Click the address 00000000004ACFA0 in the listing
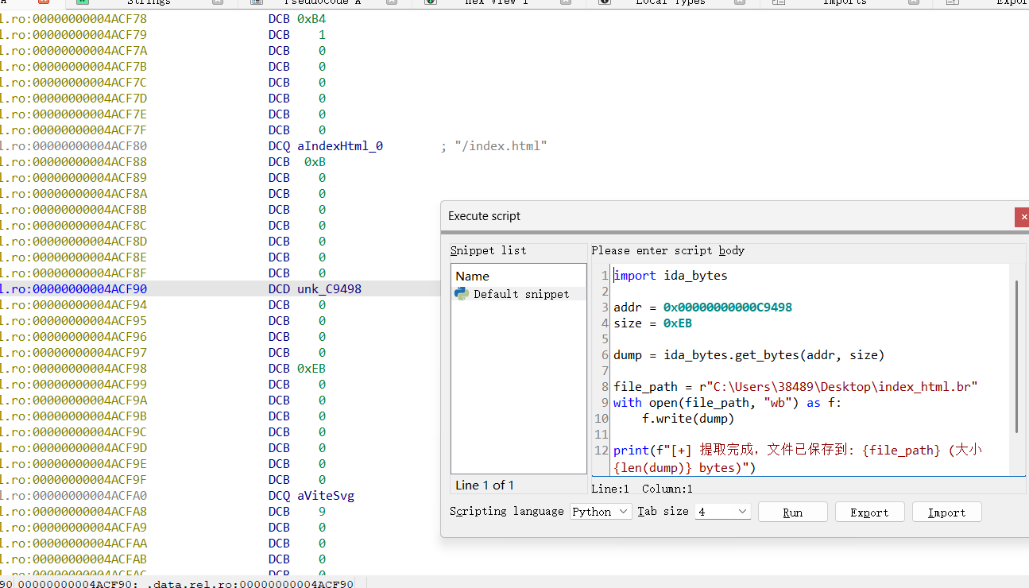Image resolution: width=1029 pixels, height=588 pixels. click(89, 496)
